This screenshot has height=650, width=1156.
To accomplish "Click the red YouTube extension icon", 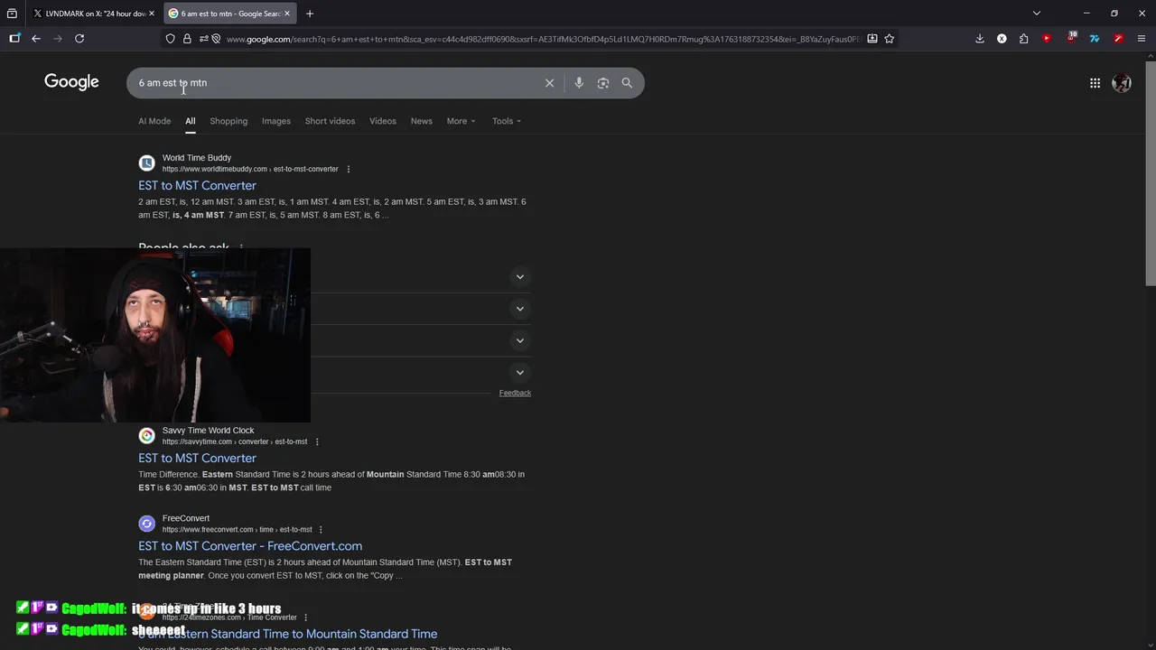I will [1047, 39].
